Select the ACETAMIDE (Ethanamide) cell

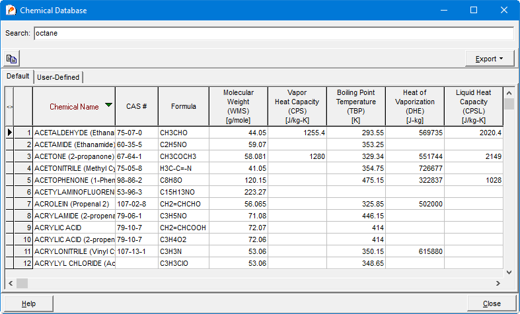74,144
